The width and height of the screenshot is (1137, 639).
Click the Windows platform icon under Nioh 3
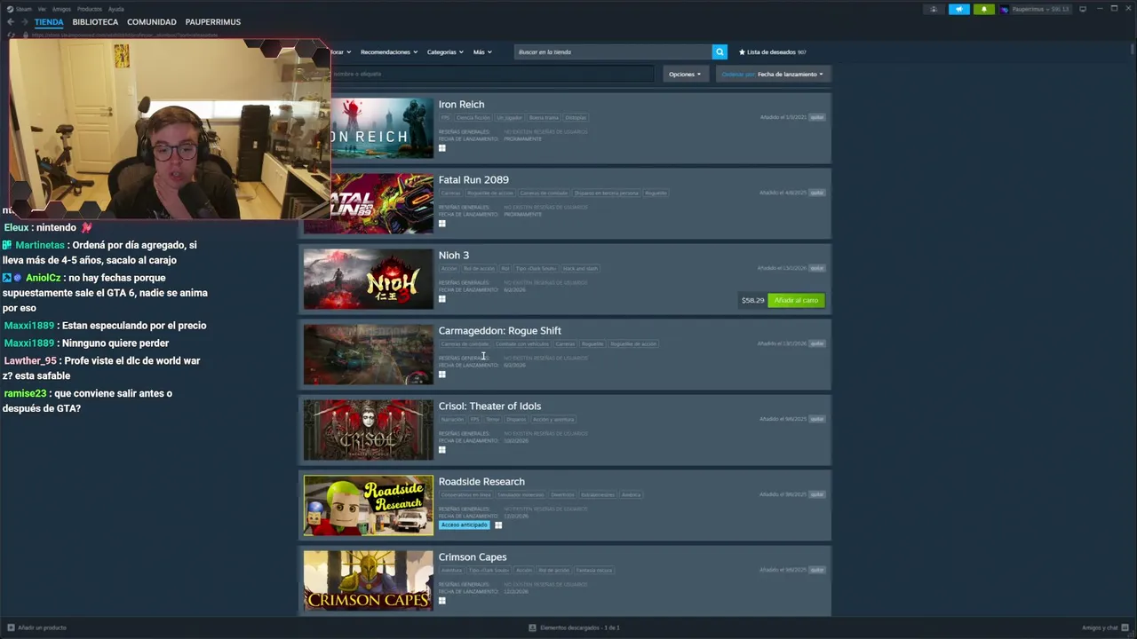click(x=441, y=299)
